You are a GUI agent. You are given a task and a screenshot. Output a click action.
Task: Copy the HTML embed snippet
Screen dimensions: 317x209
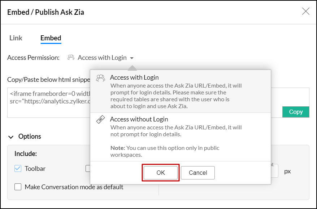[296, 112]
